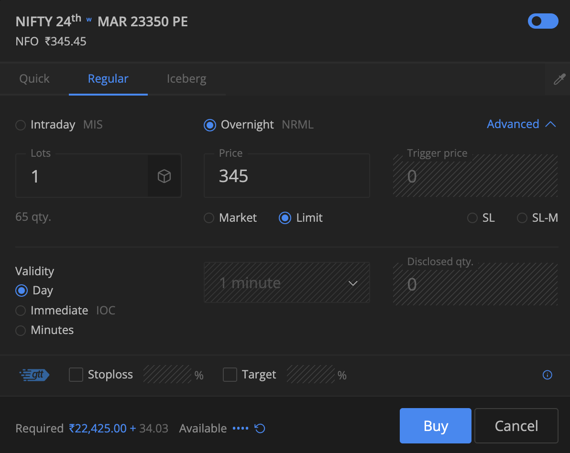
Task: Select SL-M order type
Action: (522, 218)
